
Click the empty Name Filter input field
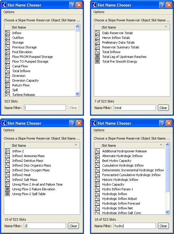coord(45,107)
